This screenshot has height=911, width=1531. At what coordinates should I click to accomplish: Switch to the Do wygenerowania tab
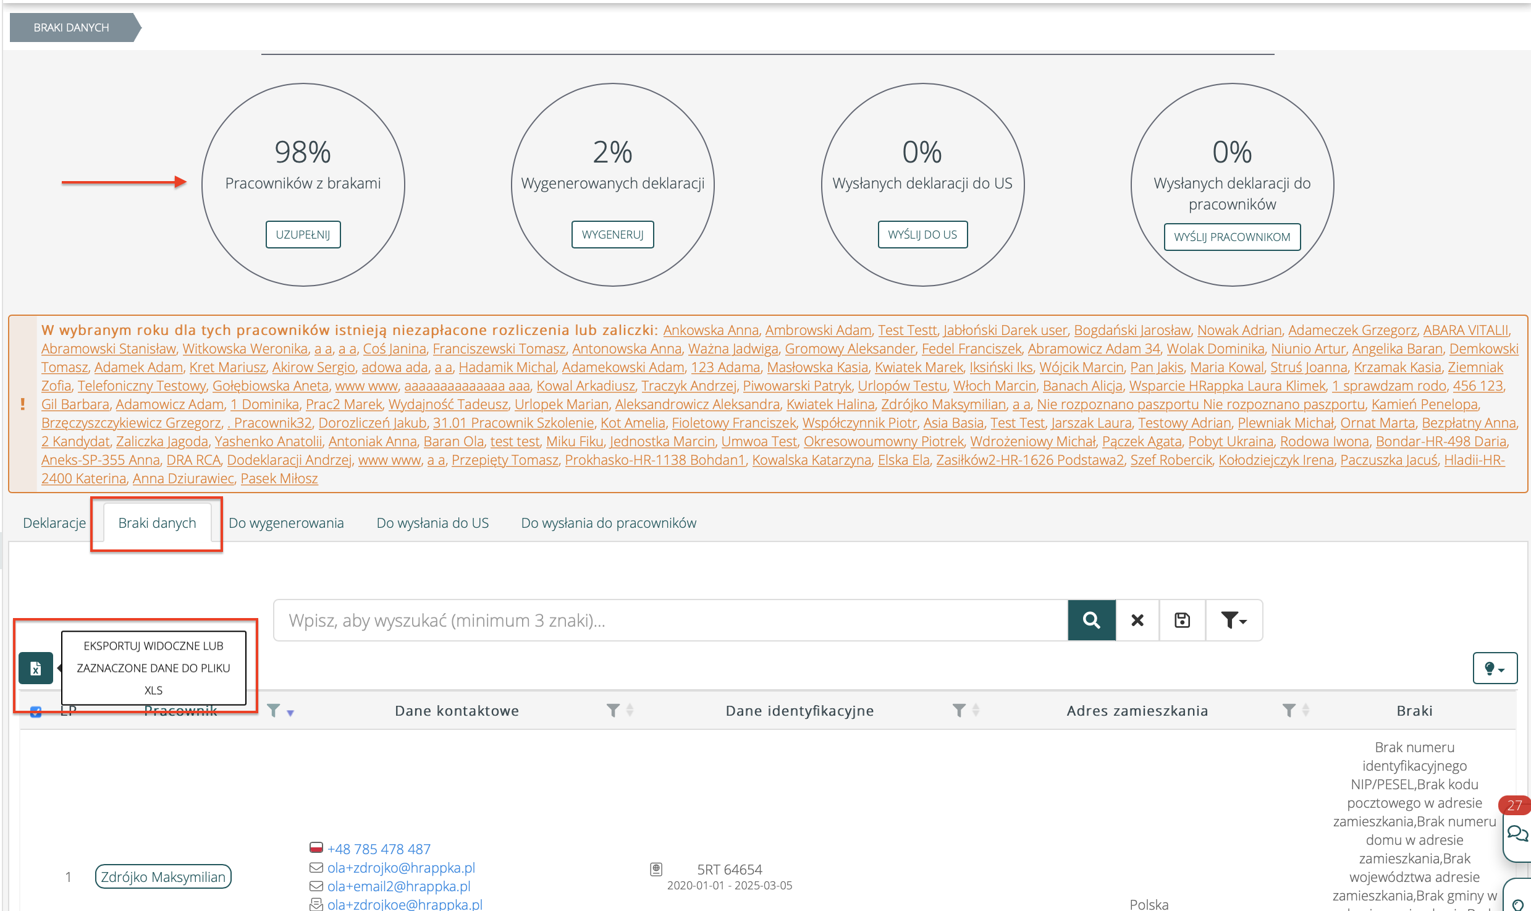click(x=286, y=523)
